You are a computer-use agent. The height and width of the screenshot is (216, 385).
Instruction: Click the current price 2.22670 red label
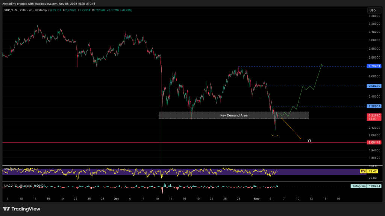[x=374, y=116]
